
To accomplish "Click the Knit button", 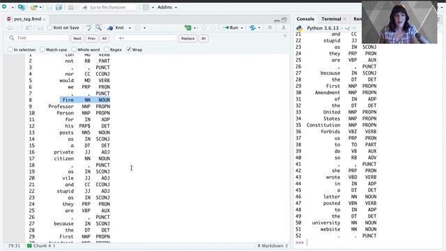I will coord(116,28).
